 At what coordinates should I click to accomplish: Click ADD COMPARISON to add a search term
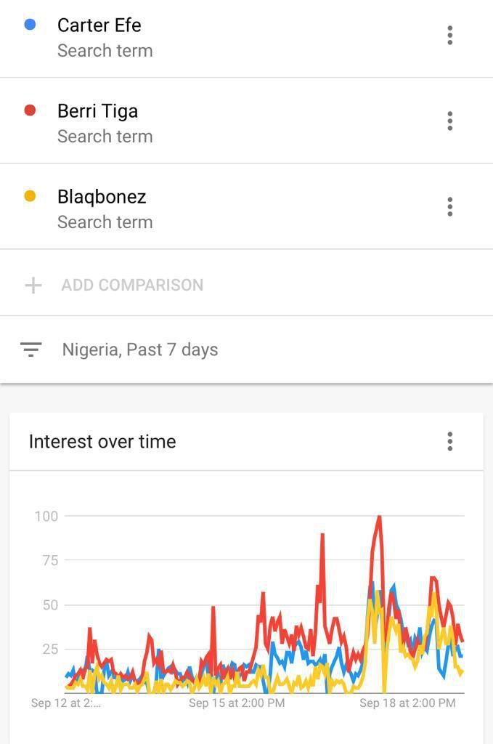pos(131,285)
